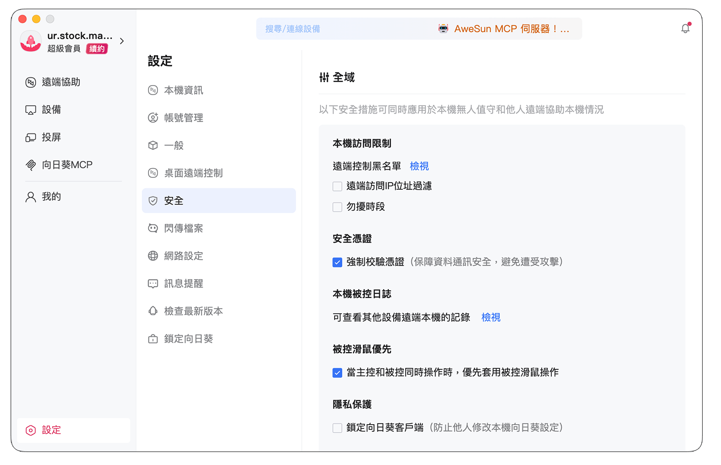Viewport: 721px width, 465px height.
Task: Click the 閃傳檔案 icon
Action: click(x=153, y=228)
